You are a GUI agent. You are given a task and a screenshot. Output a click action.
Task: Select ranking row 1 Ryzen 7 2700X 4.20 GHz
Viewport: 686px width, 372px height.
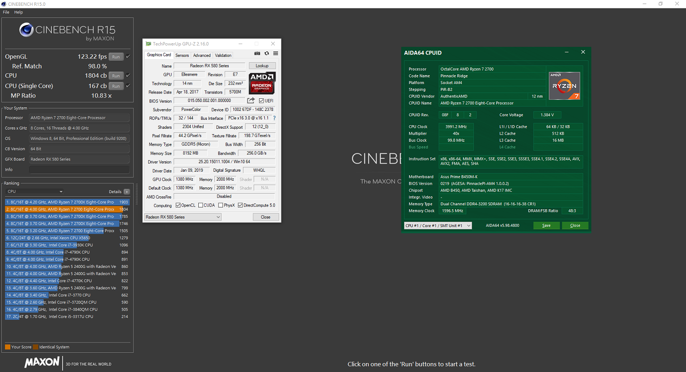(67, 202)
